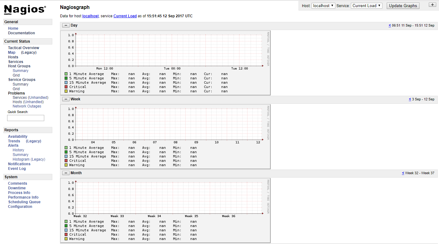Open Hosts (Unhandled) problems
Screen dimensions: 439x244
click(33, 102)
